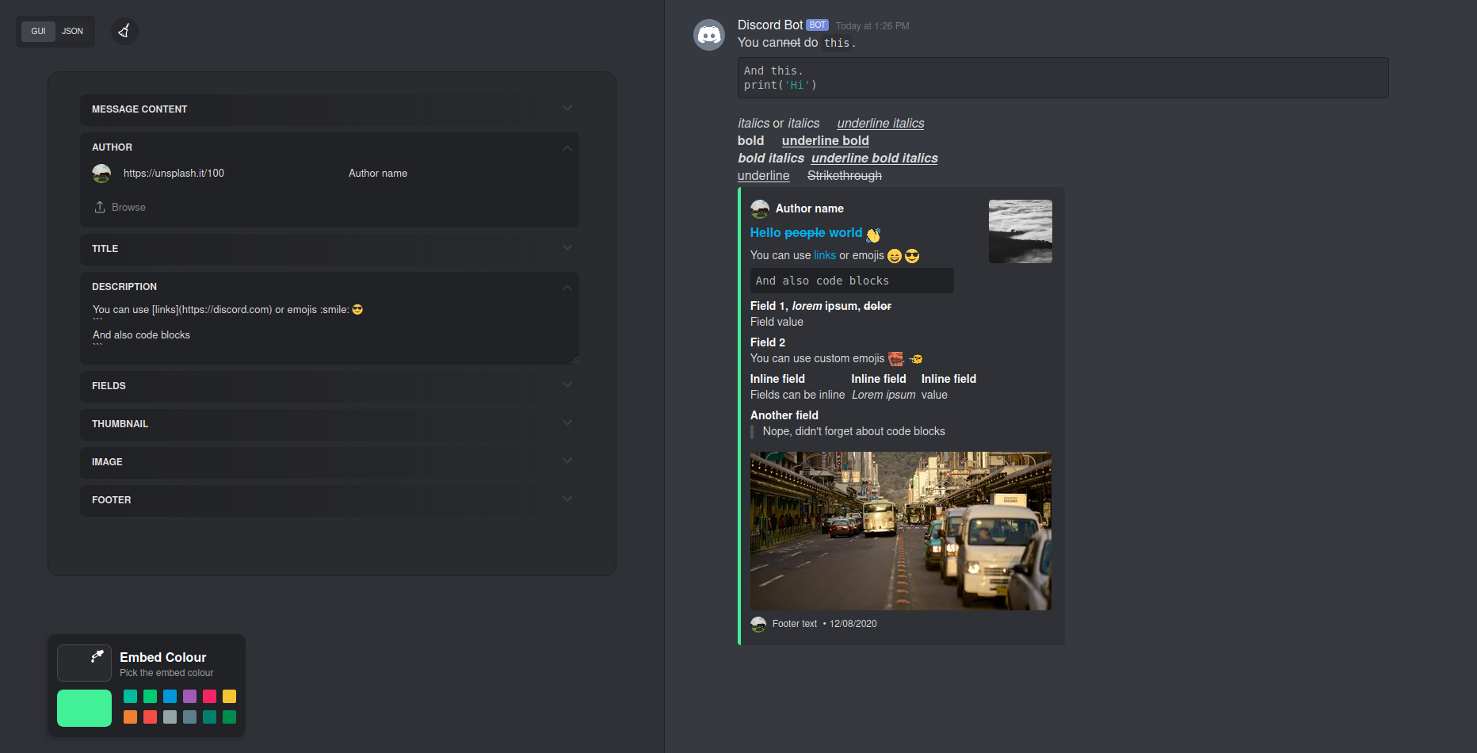Screen dimensions: 1477x753
Task: Click the Browse upload button
Action: pos(120,207)
